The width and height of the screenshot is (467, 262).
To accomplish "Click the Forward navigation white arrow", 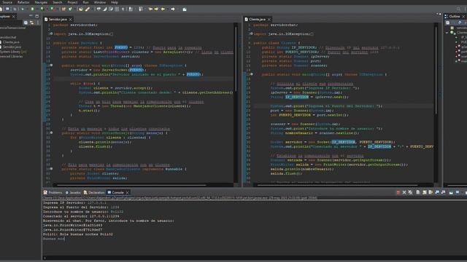I will [x=173, y=9].
